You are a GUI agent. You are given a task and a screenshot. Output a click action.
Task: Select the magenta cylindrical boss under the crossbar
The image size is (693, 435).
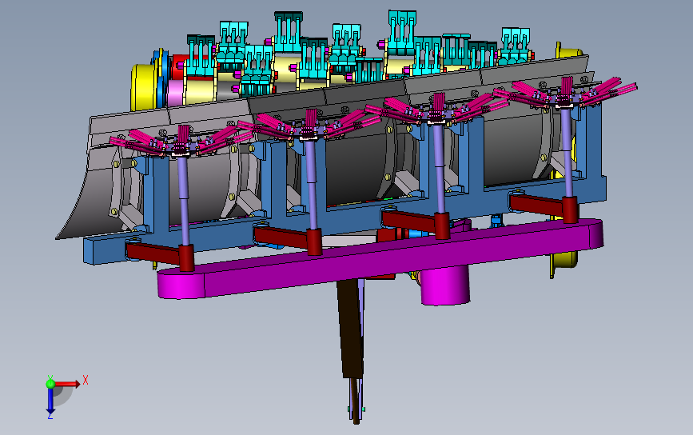pos(444,285)
